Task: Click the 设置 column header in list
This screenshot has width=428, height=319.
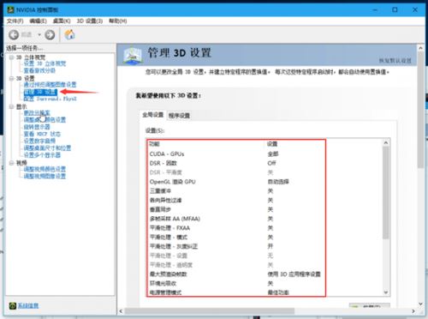Action: [x=272, y=144]
